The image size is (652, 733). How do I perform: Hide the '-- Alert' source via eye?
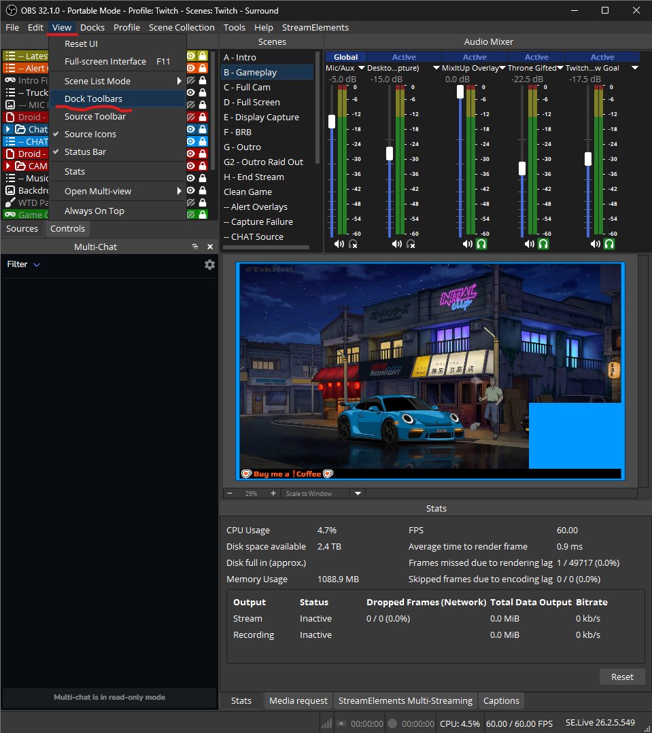191,68
